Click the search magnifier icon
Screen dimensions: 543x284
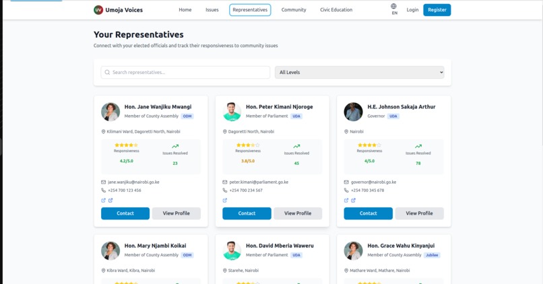pyautogui.click(x=107, y=72)
